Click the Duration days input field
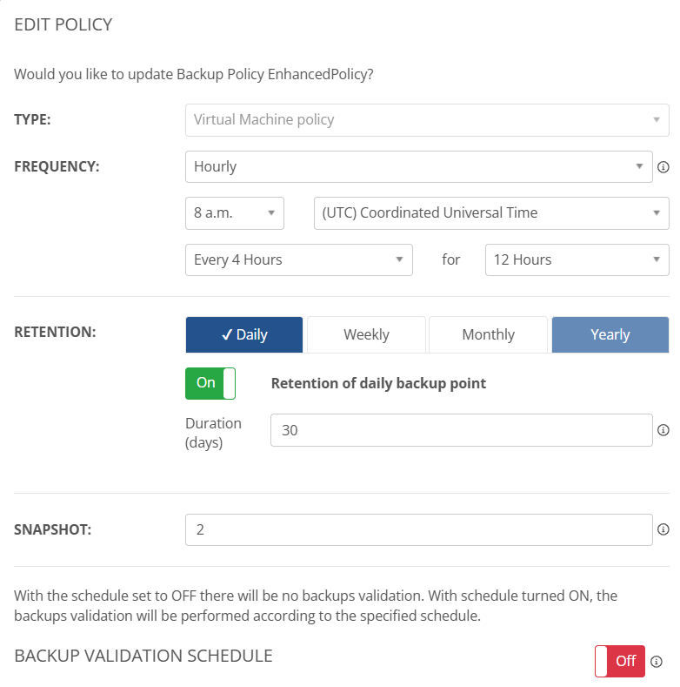680x687 pixels. coord(461,430)
